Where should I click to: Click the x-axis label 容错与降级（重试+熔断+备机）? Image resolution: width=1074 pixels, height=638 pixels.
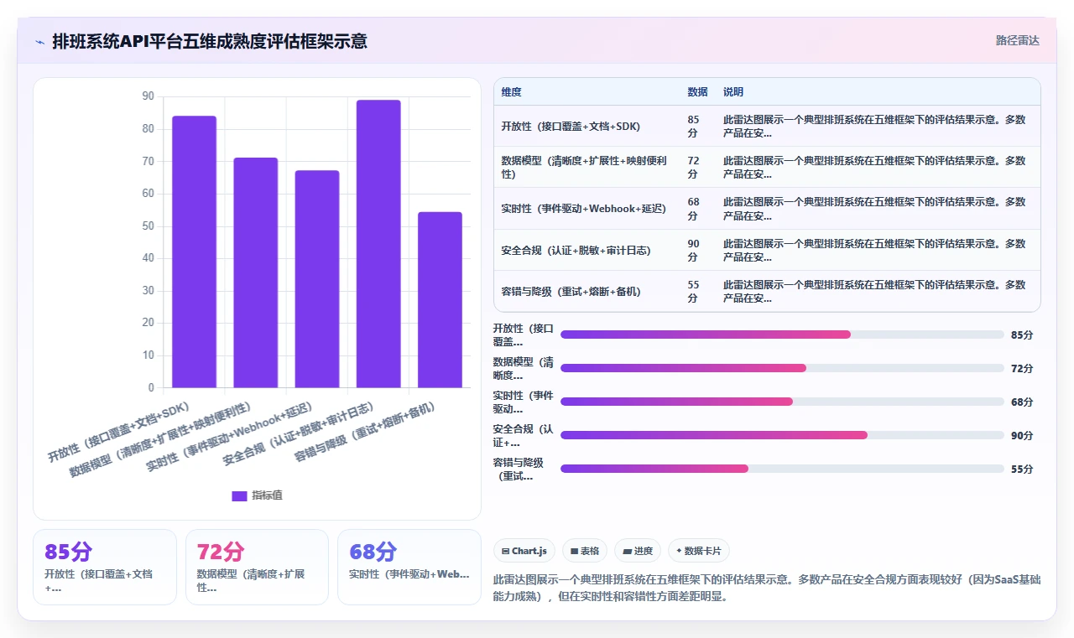coord(366,433)
